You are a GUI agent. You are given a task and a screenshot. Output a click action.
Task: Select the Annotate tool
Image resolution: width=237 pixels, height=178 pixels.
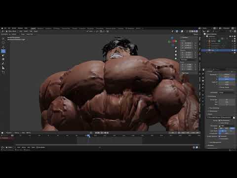pos(3,64)
